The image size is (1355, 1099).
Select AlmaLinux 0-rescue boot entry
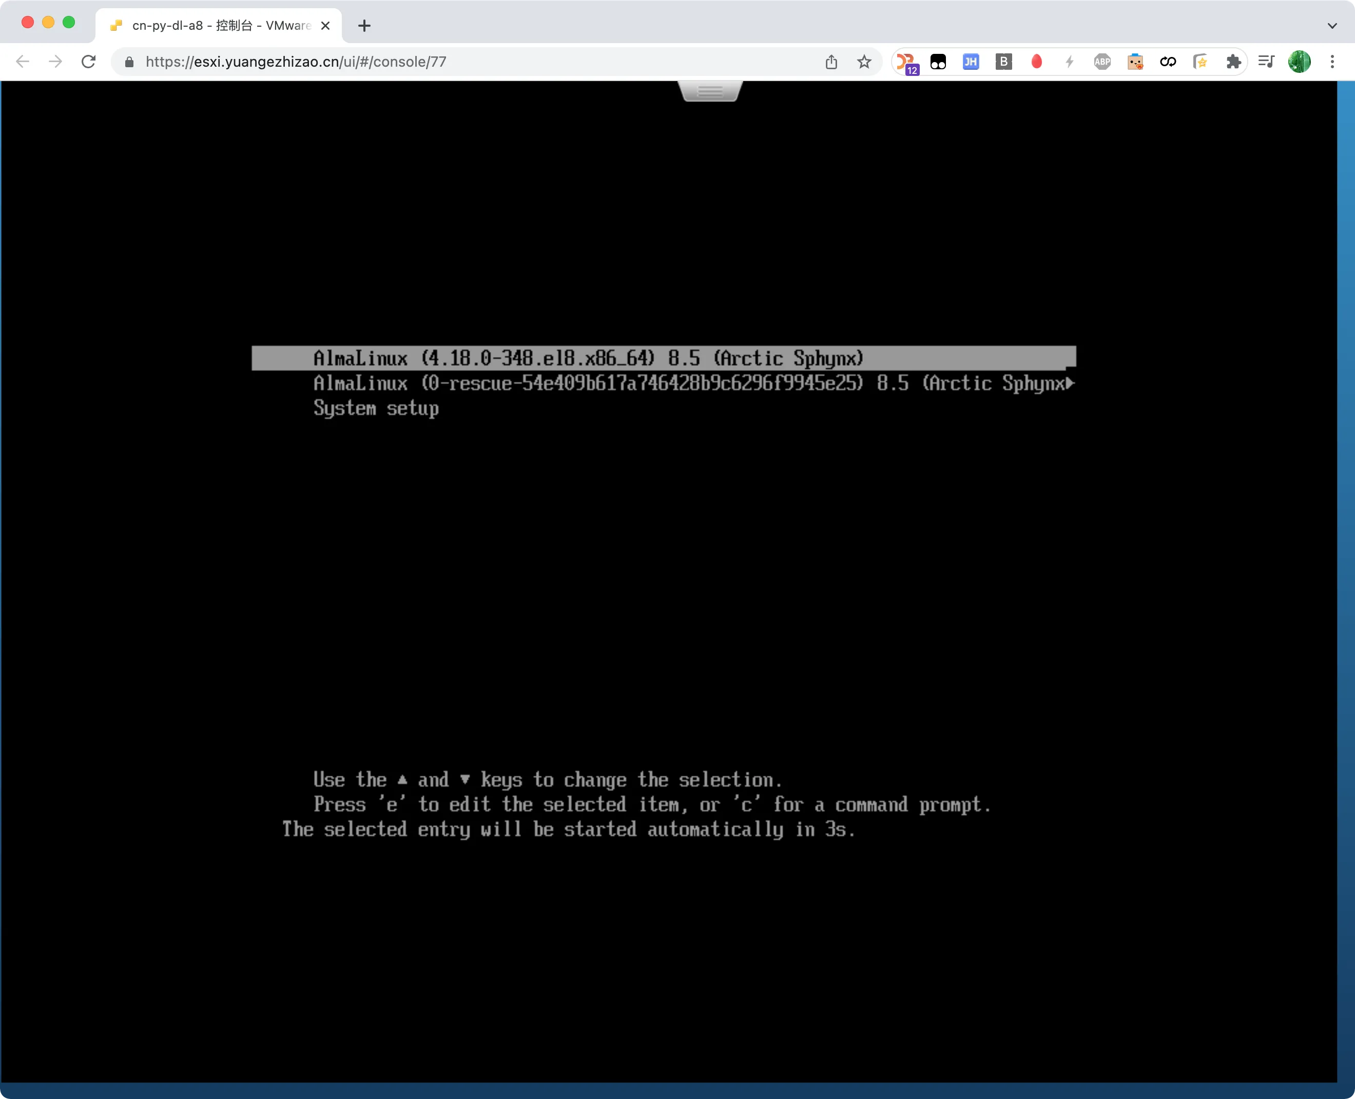pyautogui.click(x=694, y=383)
